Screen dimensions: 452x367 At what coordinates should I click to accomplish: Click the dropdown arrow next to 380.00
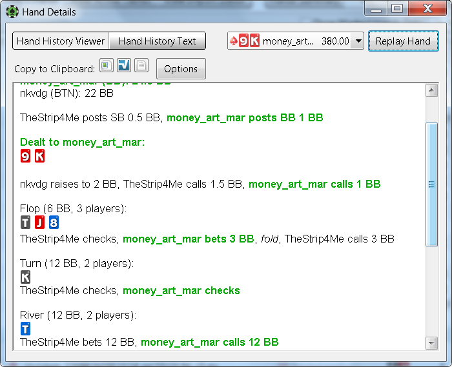358,41
